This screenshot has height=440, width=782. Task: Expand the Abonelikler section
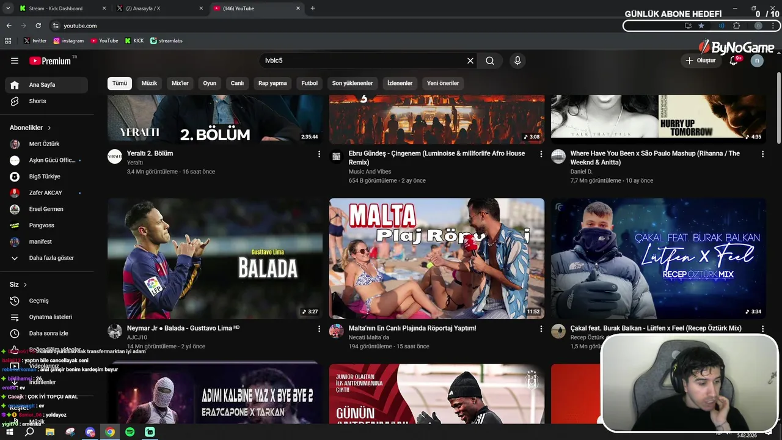31,128
